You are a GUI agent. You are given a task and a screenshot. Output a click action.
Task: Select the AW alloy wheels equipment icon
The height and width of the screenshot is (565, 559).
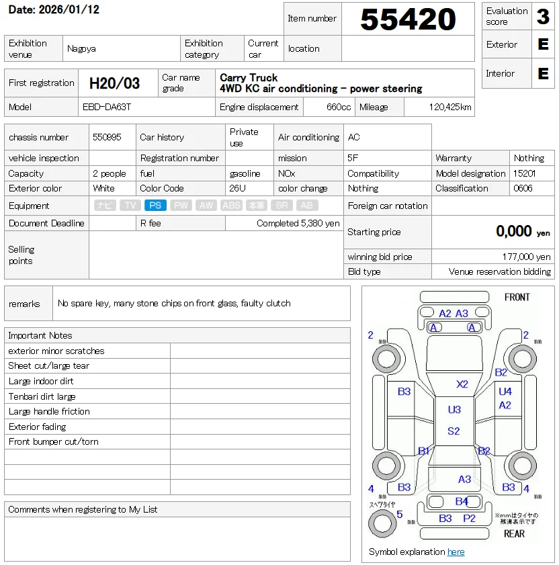[206, 205]
